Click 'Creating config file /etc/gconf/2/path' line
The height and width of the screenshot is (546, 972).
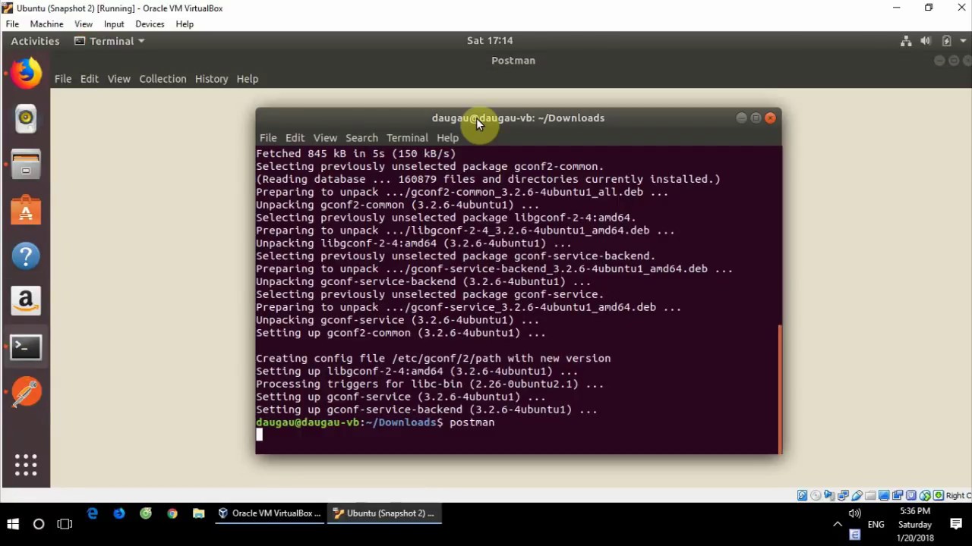click(433, 359)
